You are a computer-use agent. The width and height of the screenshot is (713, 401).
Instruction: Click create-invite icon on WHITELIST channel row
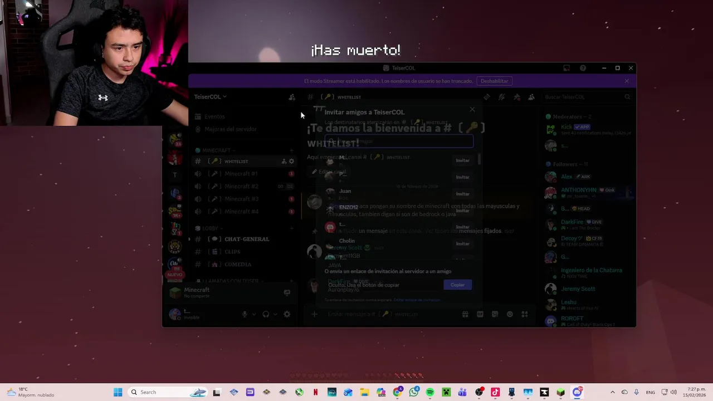(284, 162)
